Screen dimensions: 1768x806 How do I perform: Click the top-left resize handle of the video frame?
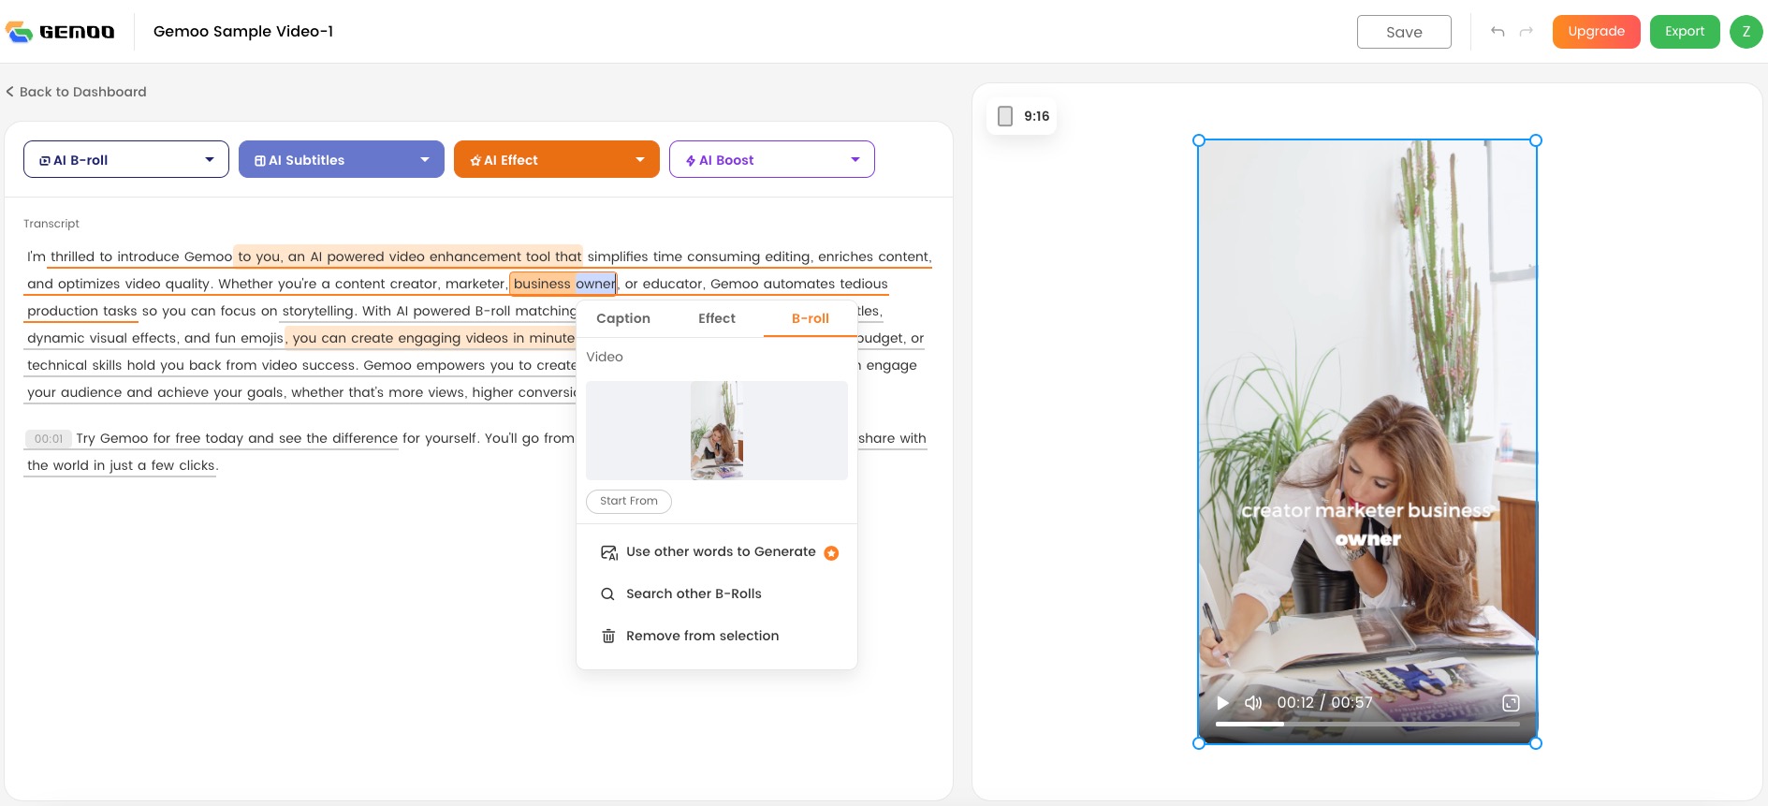(x=1199, y=140)
